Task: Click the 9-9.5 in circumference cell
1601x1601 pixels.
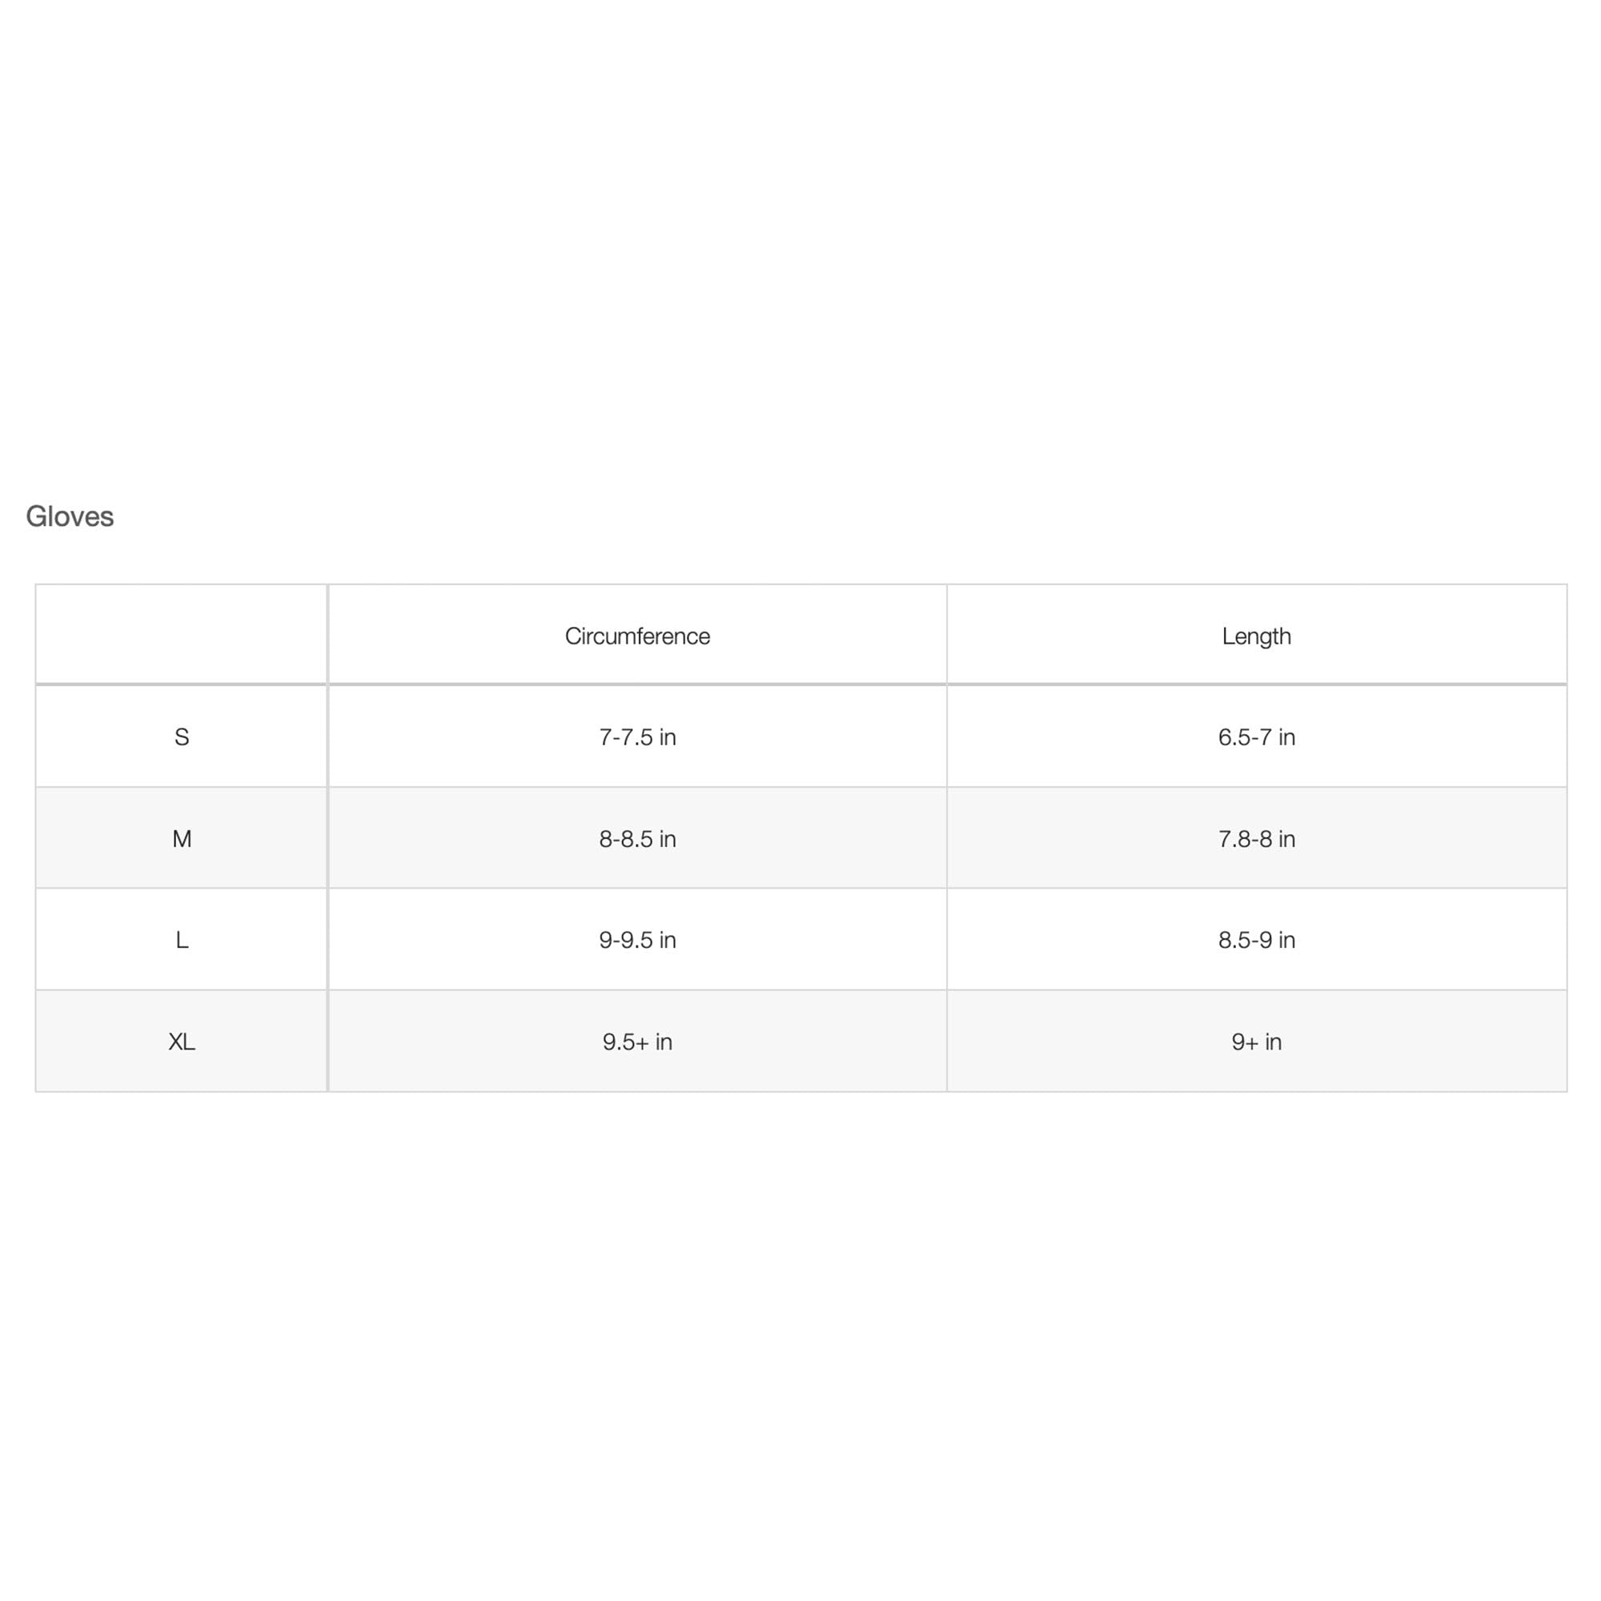Action: (x=636, y=940)
